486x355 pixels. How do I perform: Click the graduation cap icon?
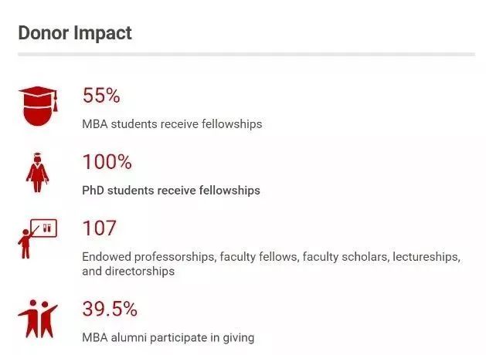point(39,106)
